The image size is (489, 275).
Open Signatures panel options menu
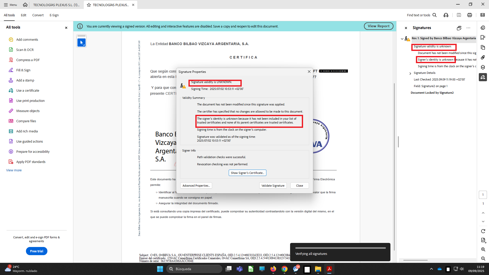coord(468,28)
